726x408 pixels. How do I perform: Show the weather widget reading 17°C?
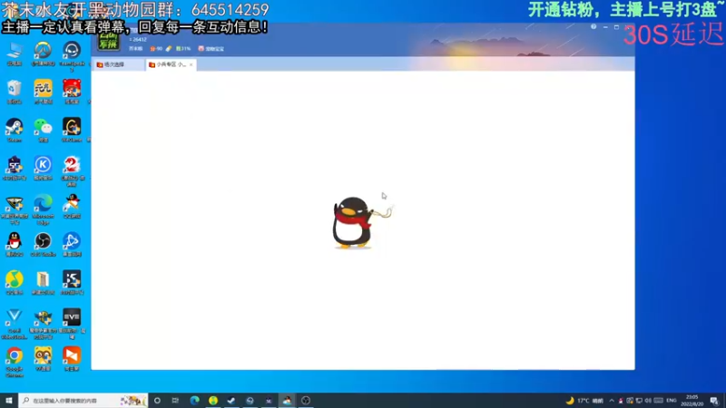tap(584, 401)
